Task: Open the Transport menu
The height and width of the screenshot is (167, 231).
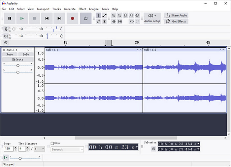Action: point(43,9)
